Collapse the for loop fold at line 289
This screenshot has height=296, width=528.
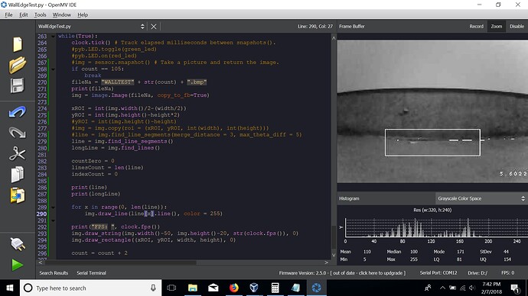[x=53, y=207]
